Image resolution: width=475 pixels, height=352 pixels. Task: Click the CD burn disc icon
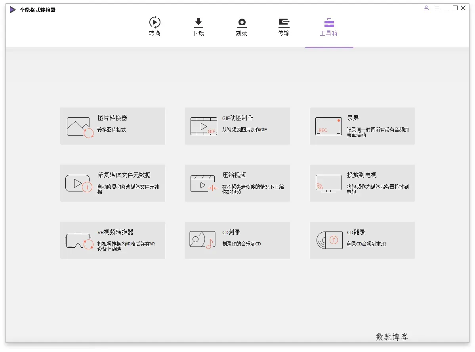202,240
